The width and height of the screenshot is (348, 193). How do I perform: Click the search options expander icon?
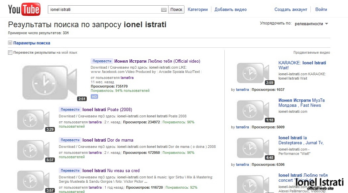(x=10, y=43)
